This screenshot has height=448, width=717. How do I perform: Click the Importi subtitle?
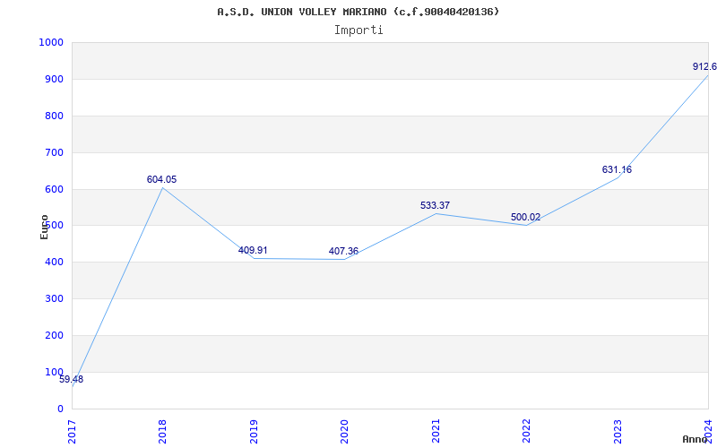(358, 30)
